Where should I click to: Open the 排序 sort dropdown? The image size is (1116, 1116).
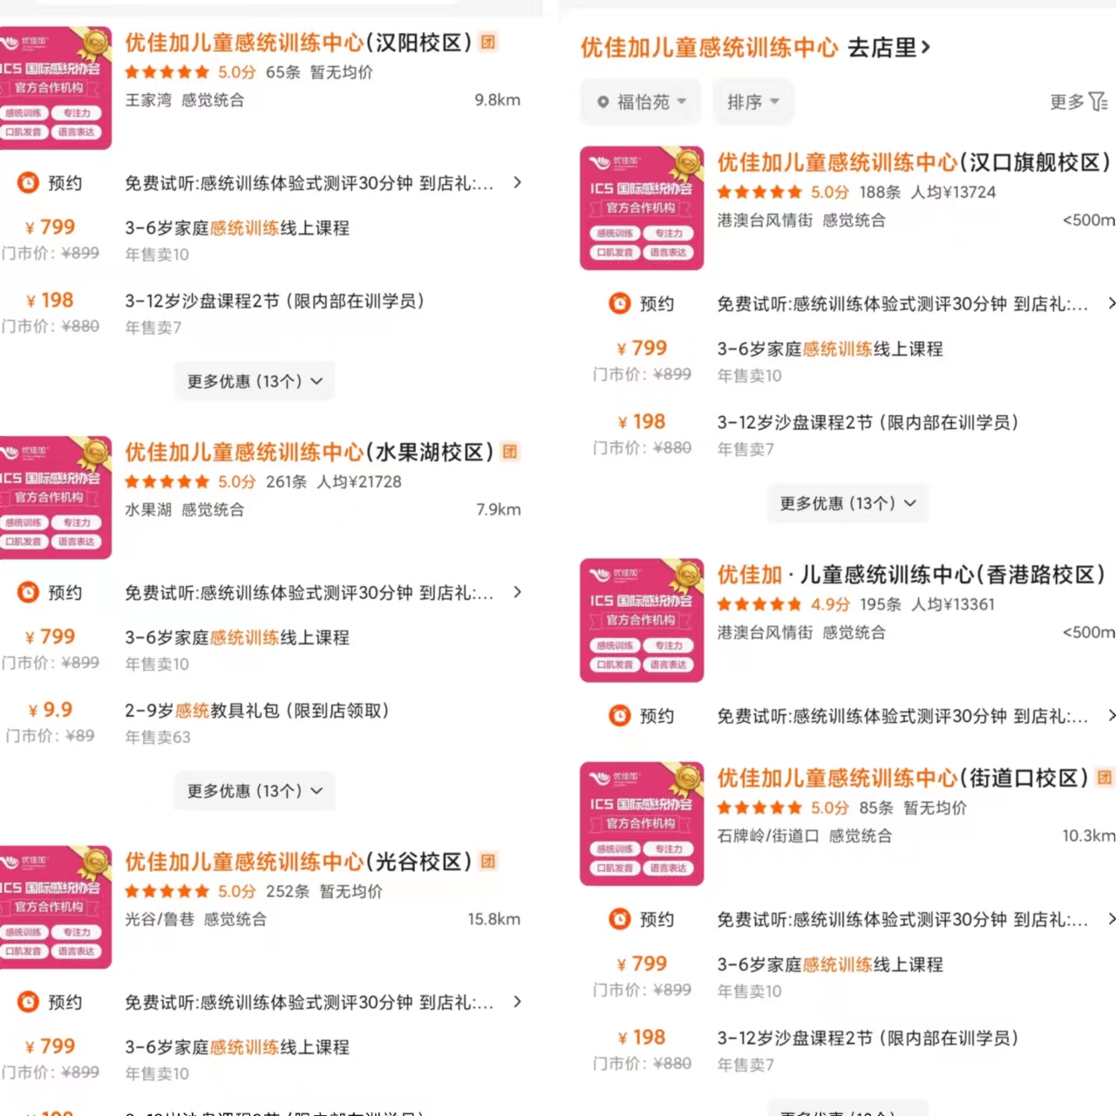(x=752, y=102)
